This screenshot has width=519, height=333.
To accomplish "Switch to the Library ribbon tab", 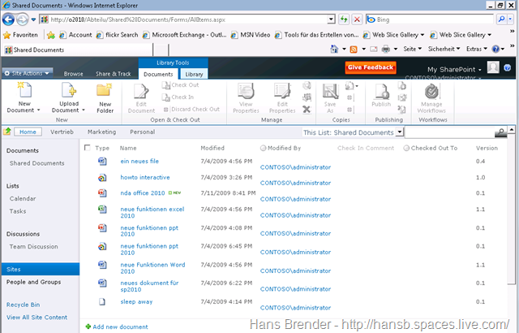I will pos(194,74).
